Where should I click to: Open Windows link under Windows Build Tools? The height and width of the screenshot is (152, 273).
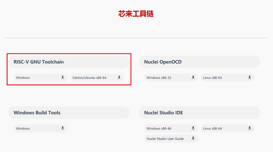[x=40, y=128]
